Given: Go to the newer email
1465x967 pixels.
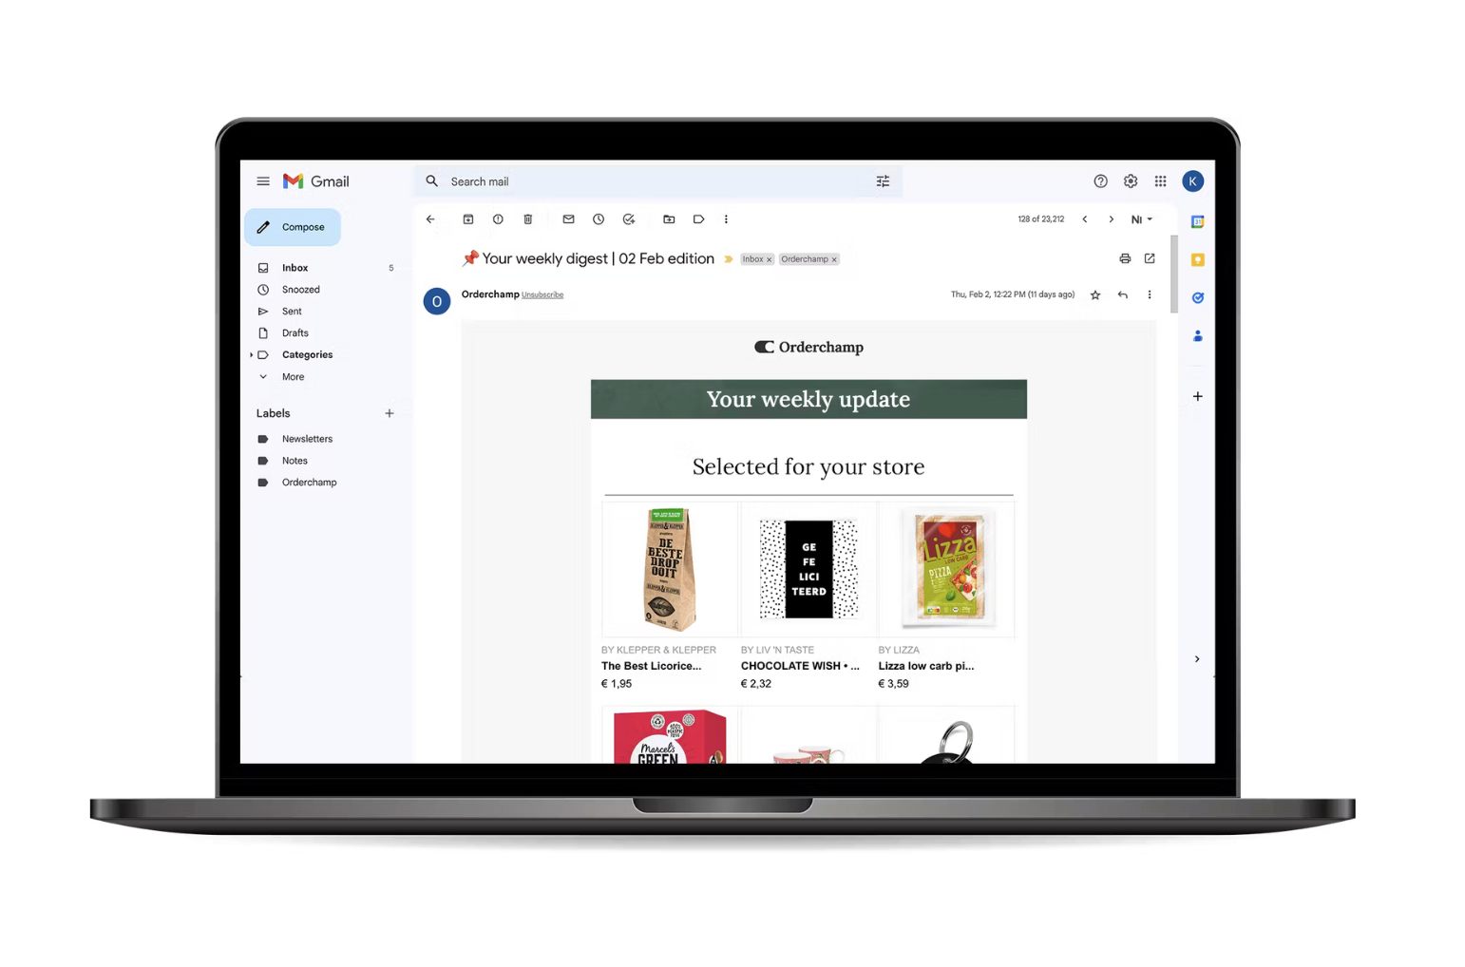Looking at the screenshot, I should (x=1085, y=219).
